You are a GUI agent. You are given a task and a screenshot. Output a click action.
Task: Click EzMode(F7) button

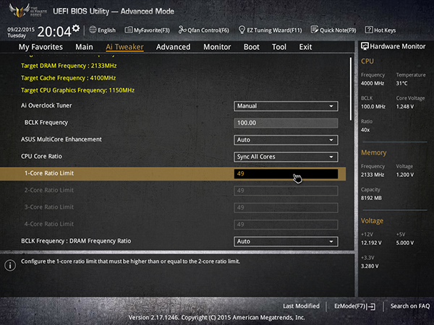click(x=354, y=306)
